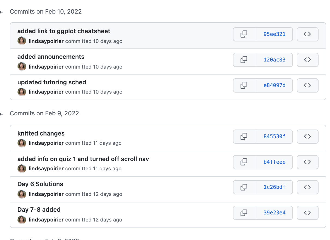Open 'Day 7-8 added' commit
Screen dimensions: 330x240
click(39, 210)
